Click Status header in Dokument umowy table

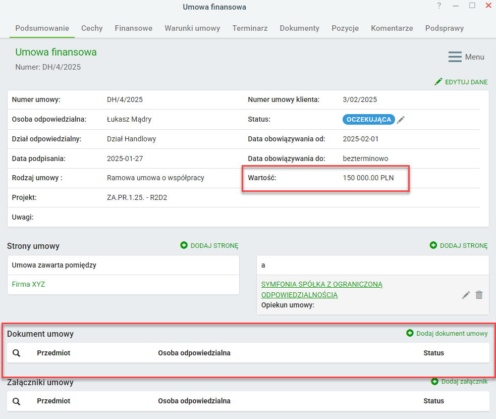tap(433, 353)
